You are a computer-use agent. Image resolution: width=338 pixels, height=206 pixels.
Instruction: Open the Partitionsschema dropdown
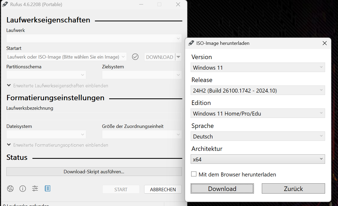46,75
